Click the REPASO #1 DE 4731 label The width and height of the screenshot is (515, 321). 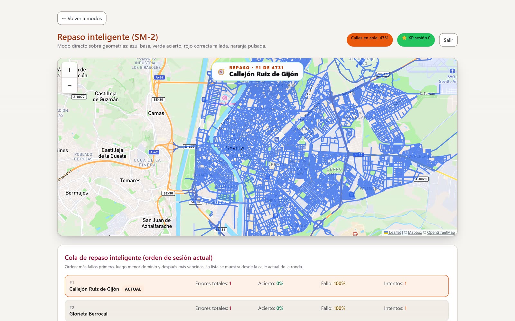257,68
